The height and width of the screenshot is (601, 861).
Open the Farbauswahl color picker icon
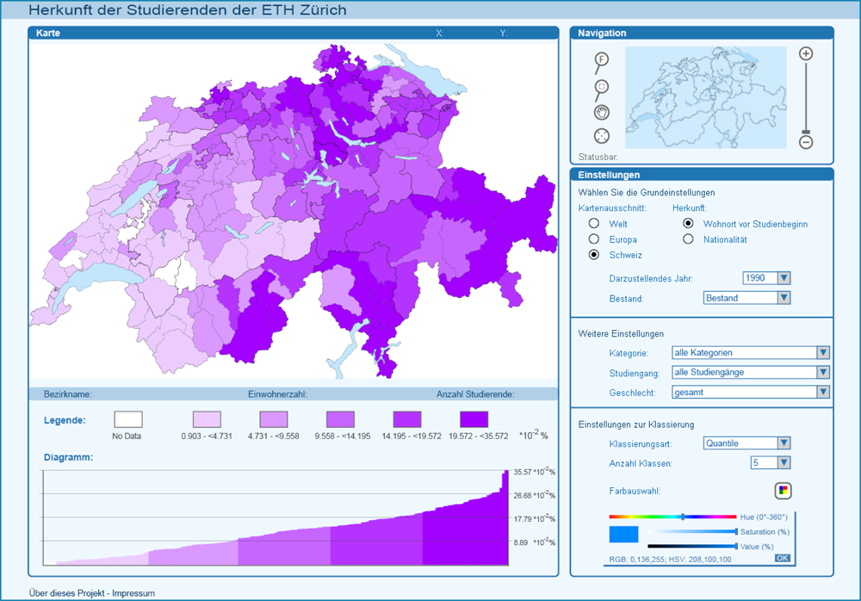point(783,491)
